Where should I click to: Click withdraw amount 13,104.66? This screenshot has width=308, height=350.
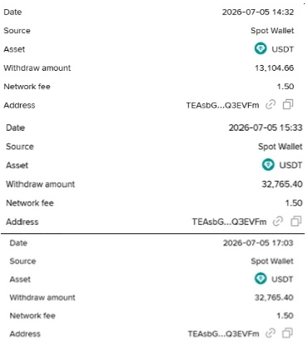[x=275, y=68]
